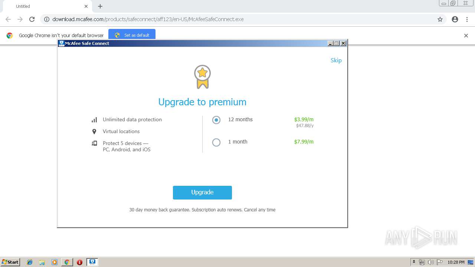
Task: Minimize the McAfee Safe Connect window
Action: pos(330,43)
